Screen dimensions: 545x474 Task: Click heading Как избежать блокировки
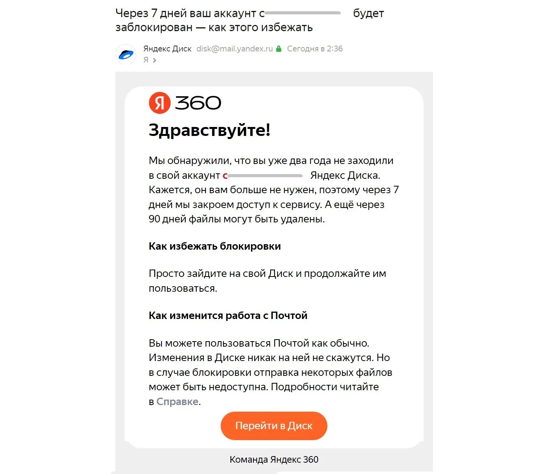(214, 246)
